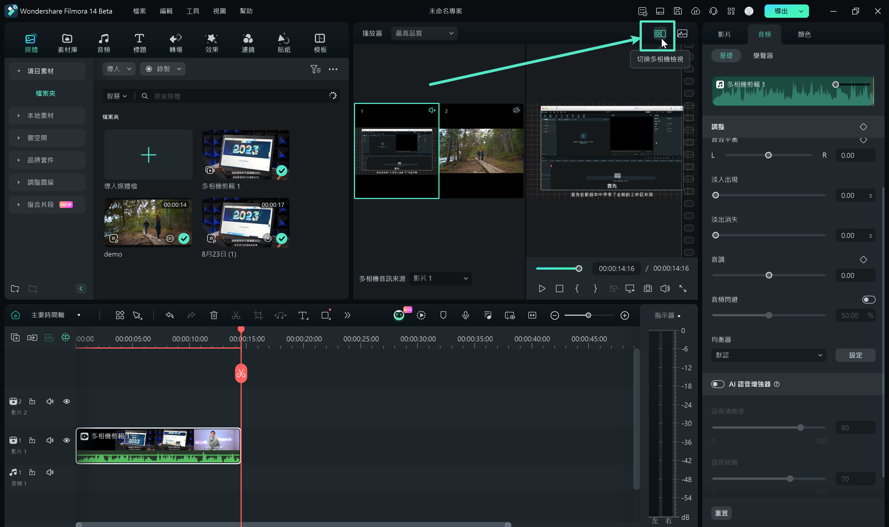Click the crop tool icon in timeline toolbar
The height and width of the screenshot is (527, 889).
(x=258, y=315)
